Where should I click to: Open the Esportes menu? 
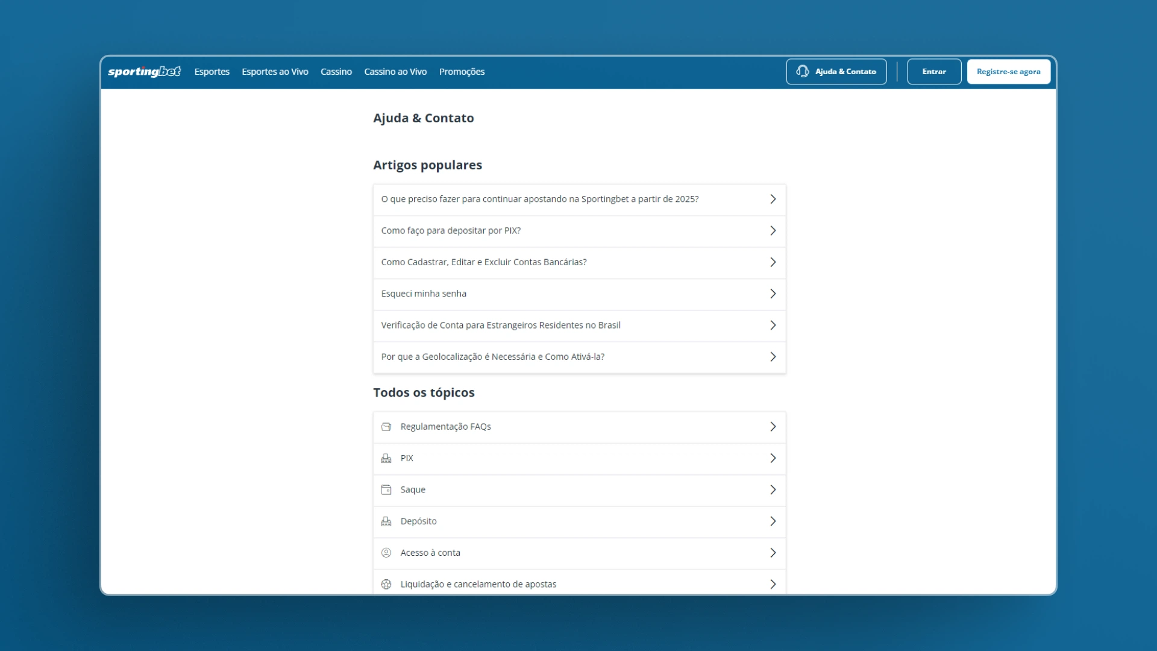pos(212,72)
